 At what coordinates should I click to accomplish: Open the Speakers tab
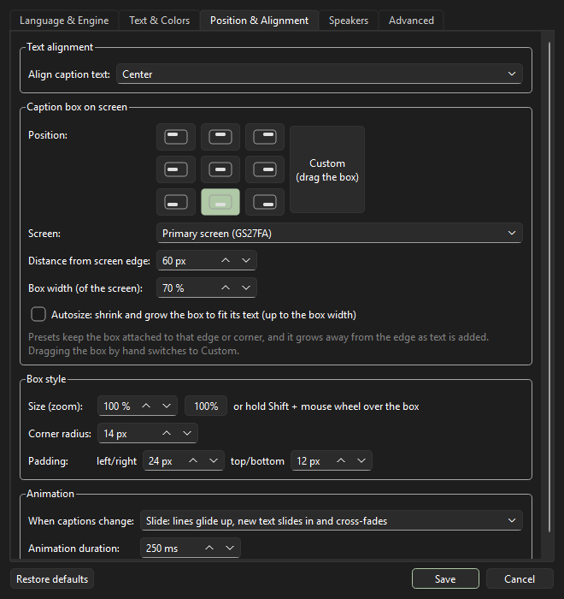coord(349,21)
